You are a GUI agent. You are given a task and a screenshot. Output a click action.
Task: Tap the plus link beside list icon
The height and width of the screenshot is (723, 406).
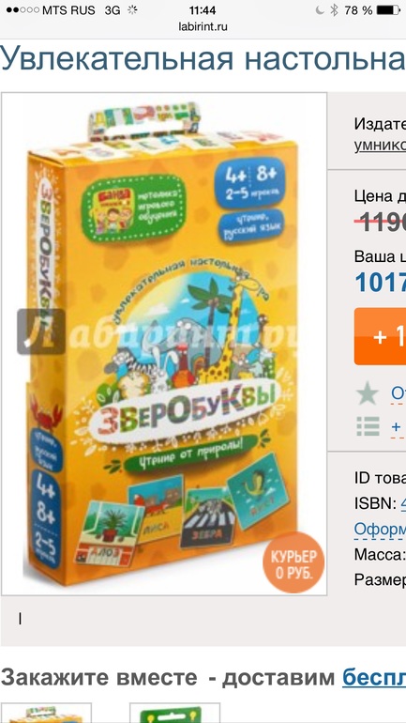pyautogui.click(x=396, y=427)
